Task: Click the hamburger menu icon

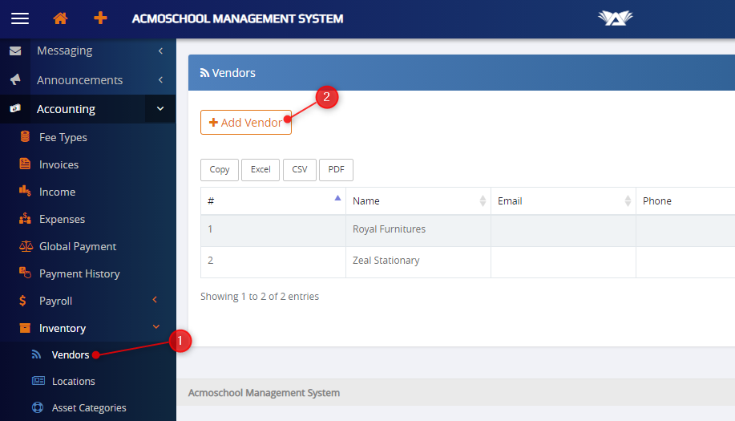Action: pos(19,18)
